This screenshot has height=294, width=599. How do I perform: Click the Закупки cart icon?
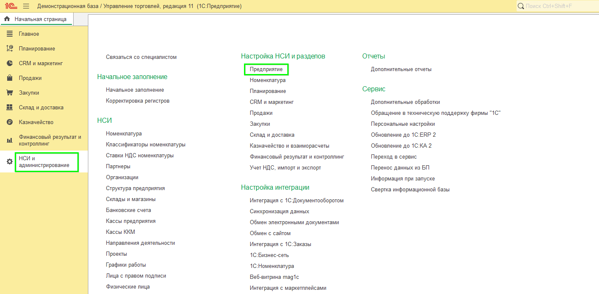click(x=10, y=93)
